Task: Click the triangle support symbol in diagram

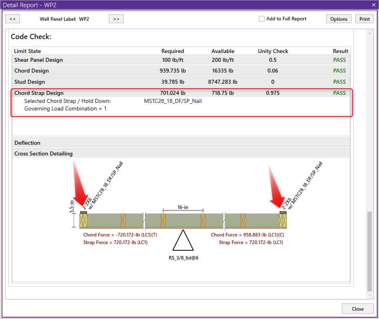Action: click(183, 242)
